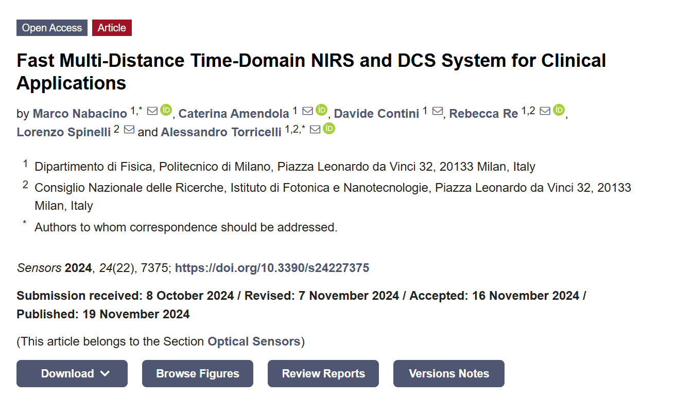Image resolution: width=694 pixels, height=398 pixels.
Task: Click the red Article badge
Action: pos(112,28)
